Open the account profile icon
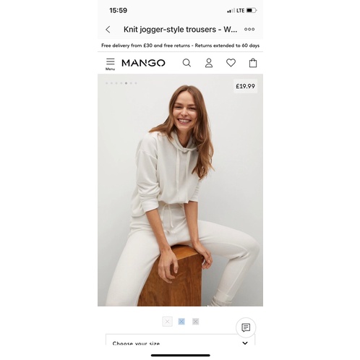This screenshot has height=360, width=360. (x=209, y=63)
